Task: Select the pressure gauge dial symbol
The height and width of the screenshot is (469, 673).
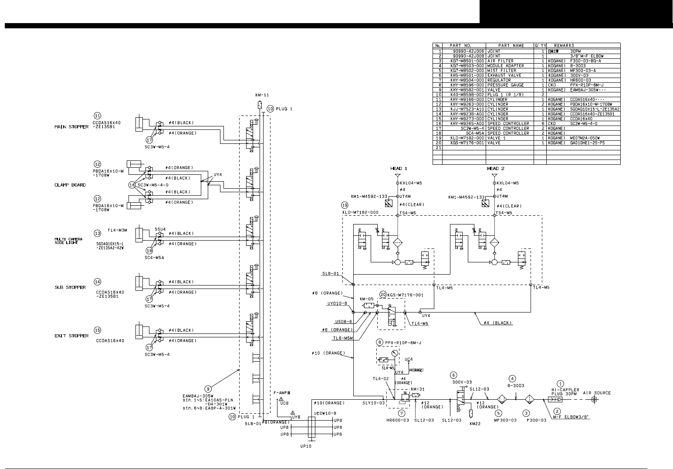Action: coord(395,353)
